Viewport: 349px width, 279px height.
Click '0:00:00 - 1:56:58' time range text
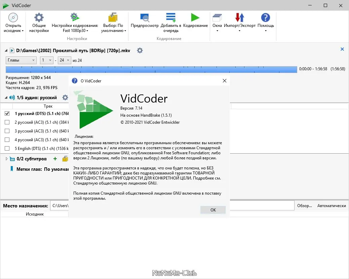[313, 69]
